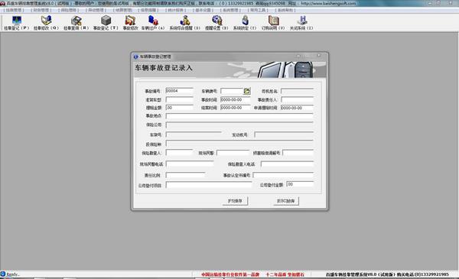Open the 系统帮助 menu at the end
The width and height of the screenshot is (459, 279).
point(285,10)
